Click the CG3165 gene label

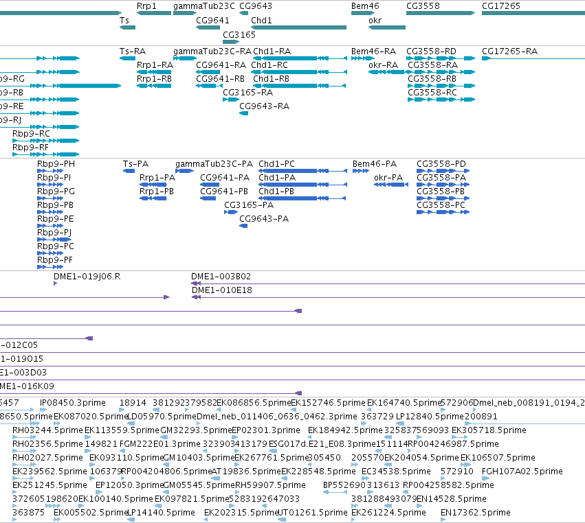coord(239,34)
